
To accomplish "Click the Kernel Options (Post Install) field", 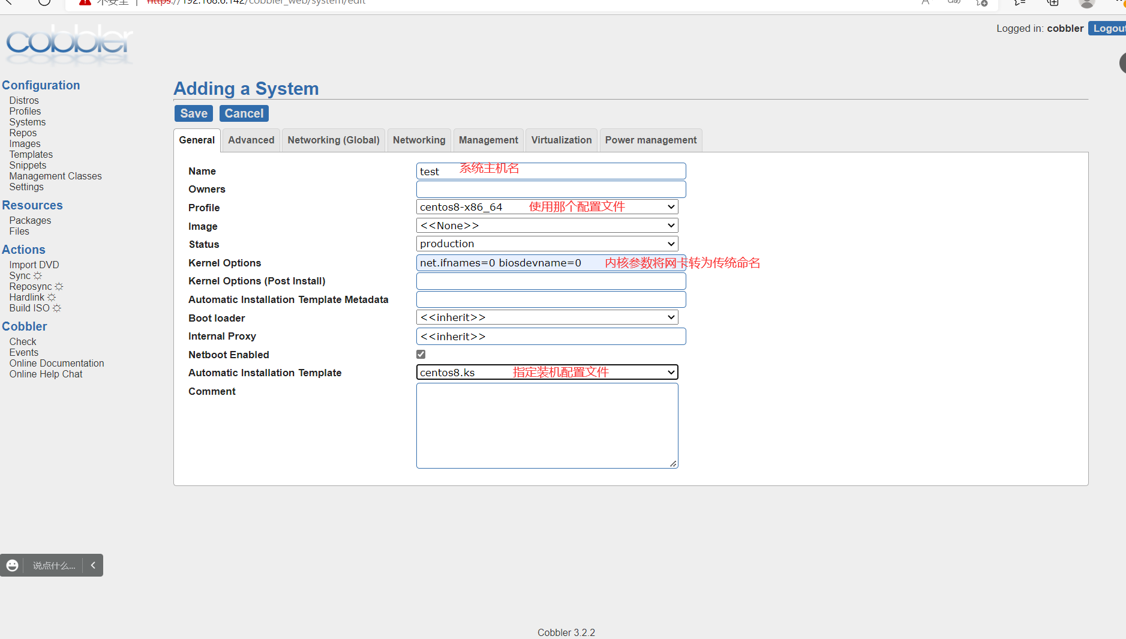I will click(551, 281).
